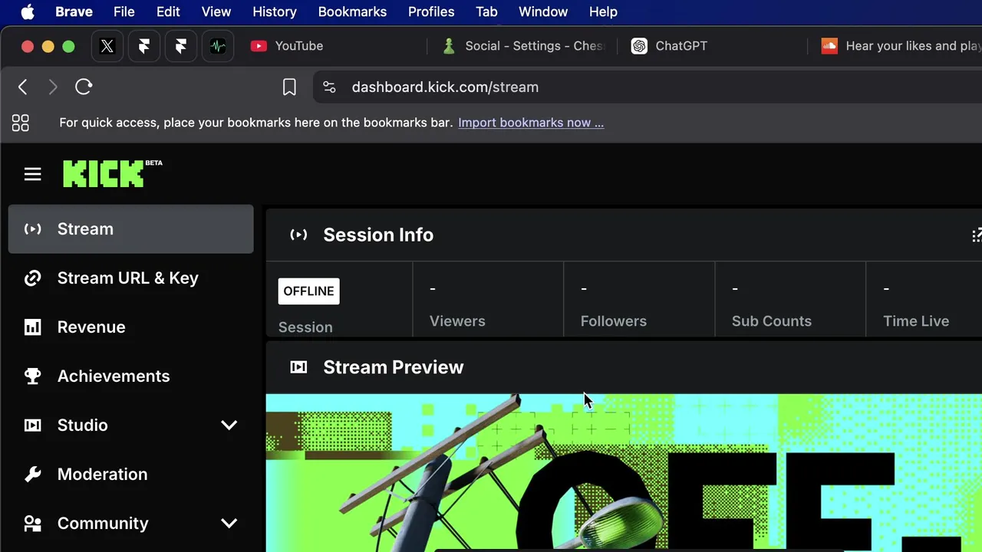Screen dimensions: 982x552
Task: Click the forward navigation arrow
Action: click(x=53, y=87)
